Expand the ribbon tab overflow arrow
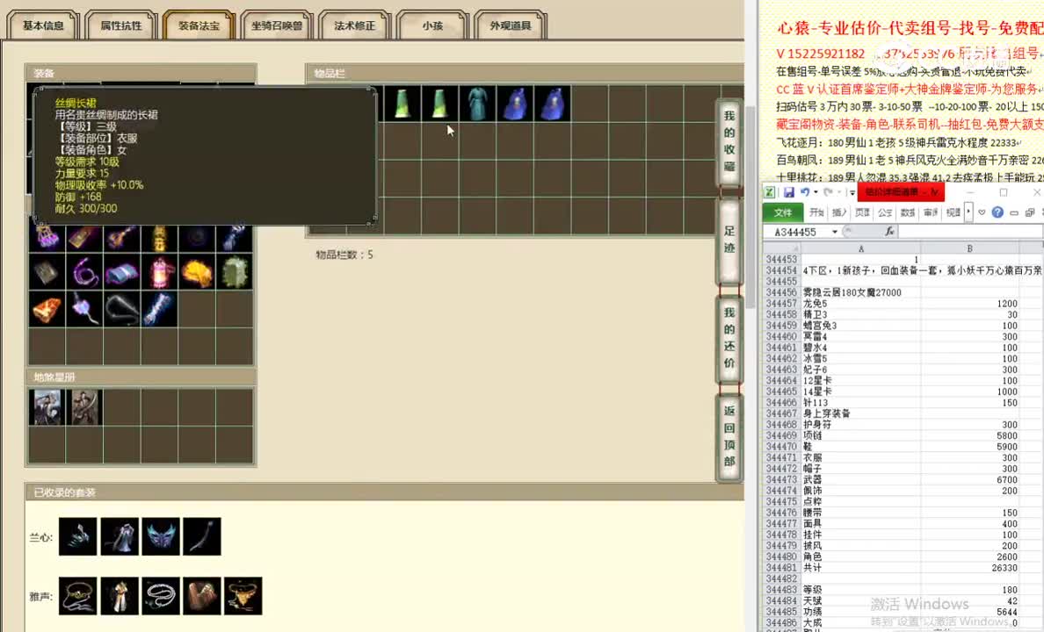 tap(968, 212)
